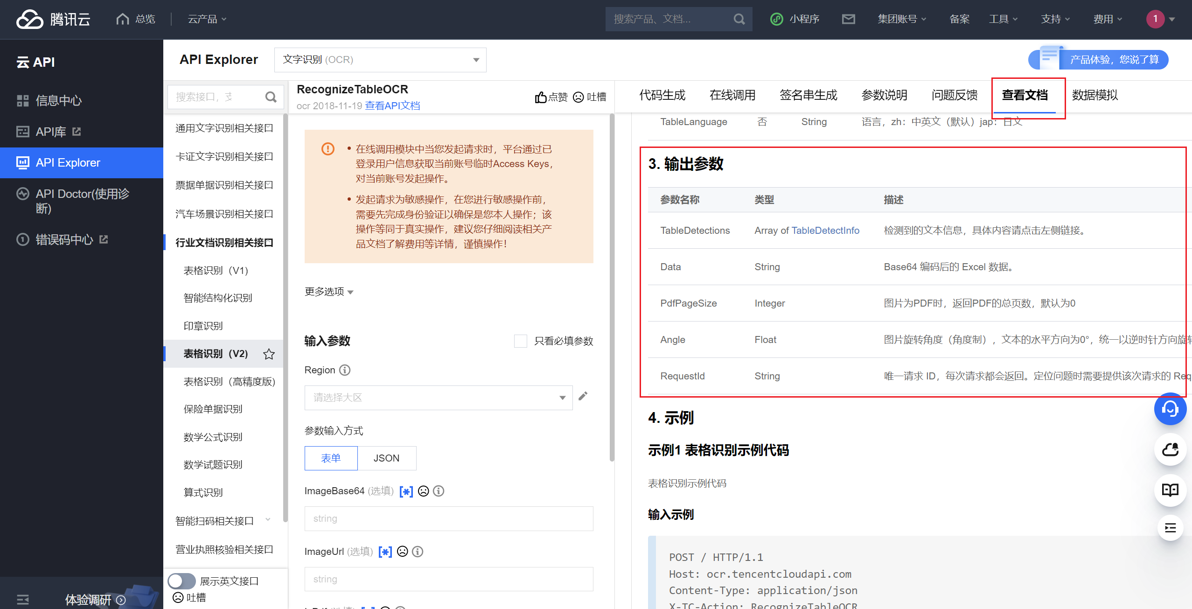Click the 吐槽 face icon beside 点赞
Viewport: 1192px width, 609px height.
[x=579, y=97]
